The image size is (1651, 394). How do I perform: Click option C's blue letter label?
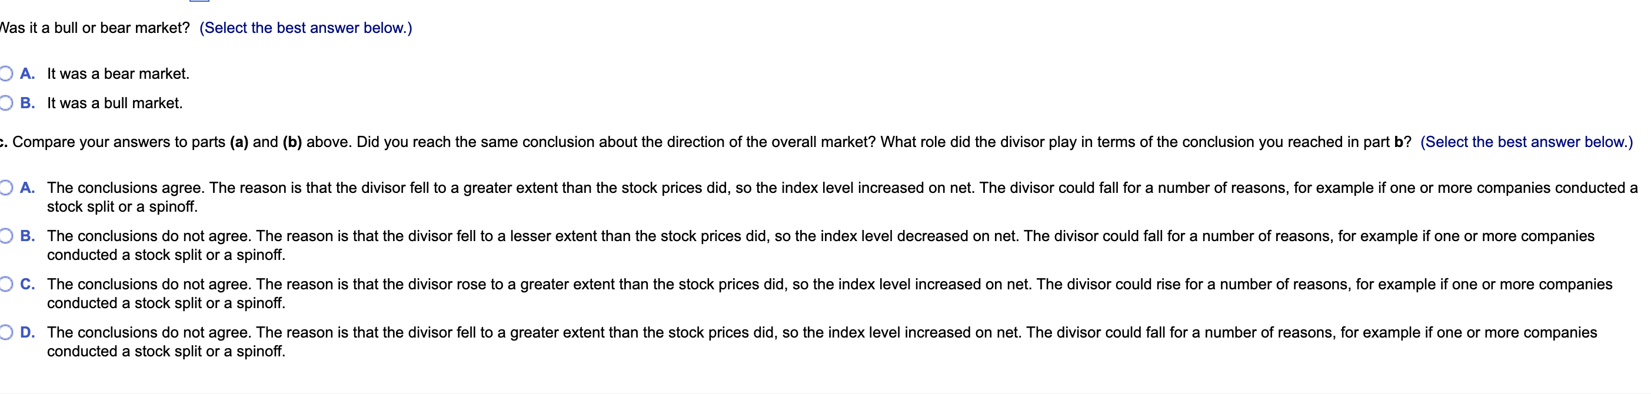point(27,283)
